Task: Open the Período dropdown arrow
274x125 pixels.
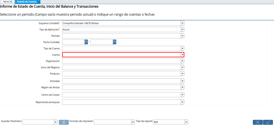Action: pyautogui.click(x=182, y=36)
